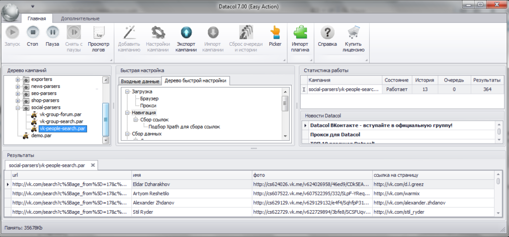Select vk-people-search.par in campaign tree

pos(62,129)
